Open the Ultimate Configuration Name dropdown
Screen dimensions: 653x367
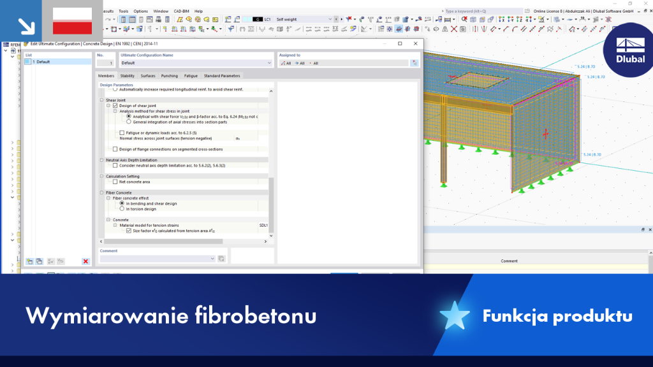point(269,63)
